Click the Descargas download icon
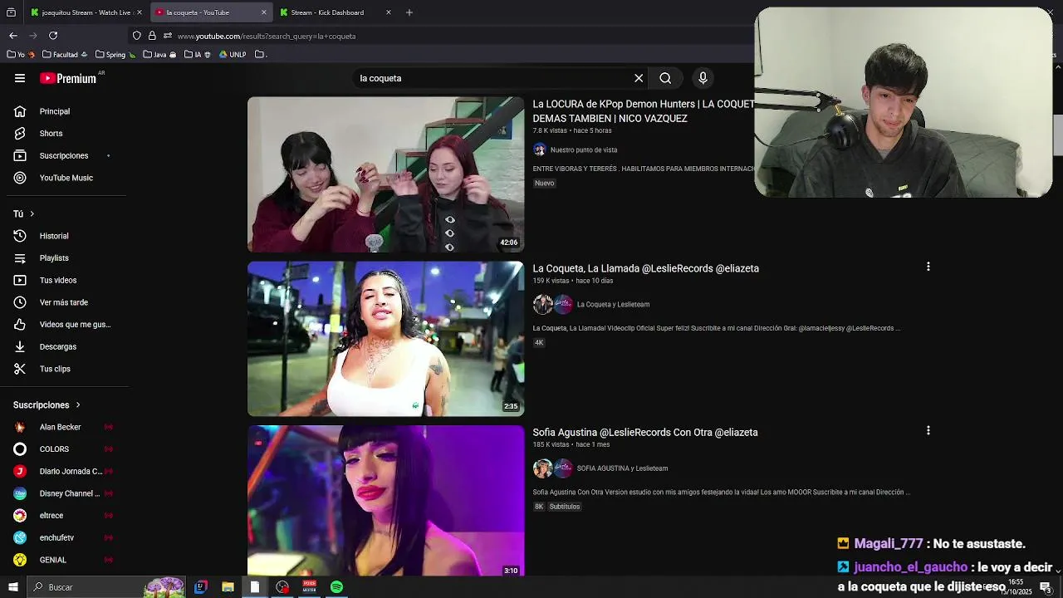 20,346
